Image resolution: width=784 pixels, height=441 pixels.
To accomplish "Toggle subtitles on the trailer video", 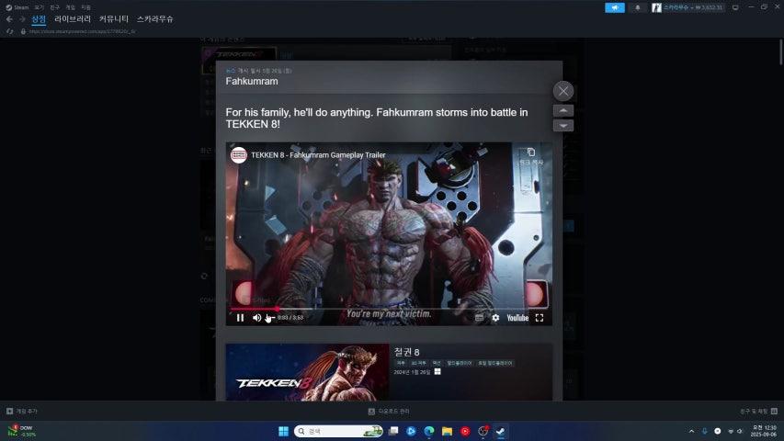I will (479, 318).
